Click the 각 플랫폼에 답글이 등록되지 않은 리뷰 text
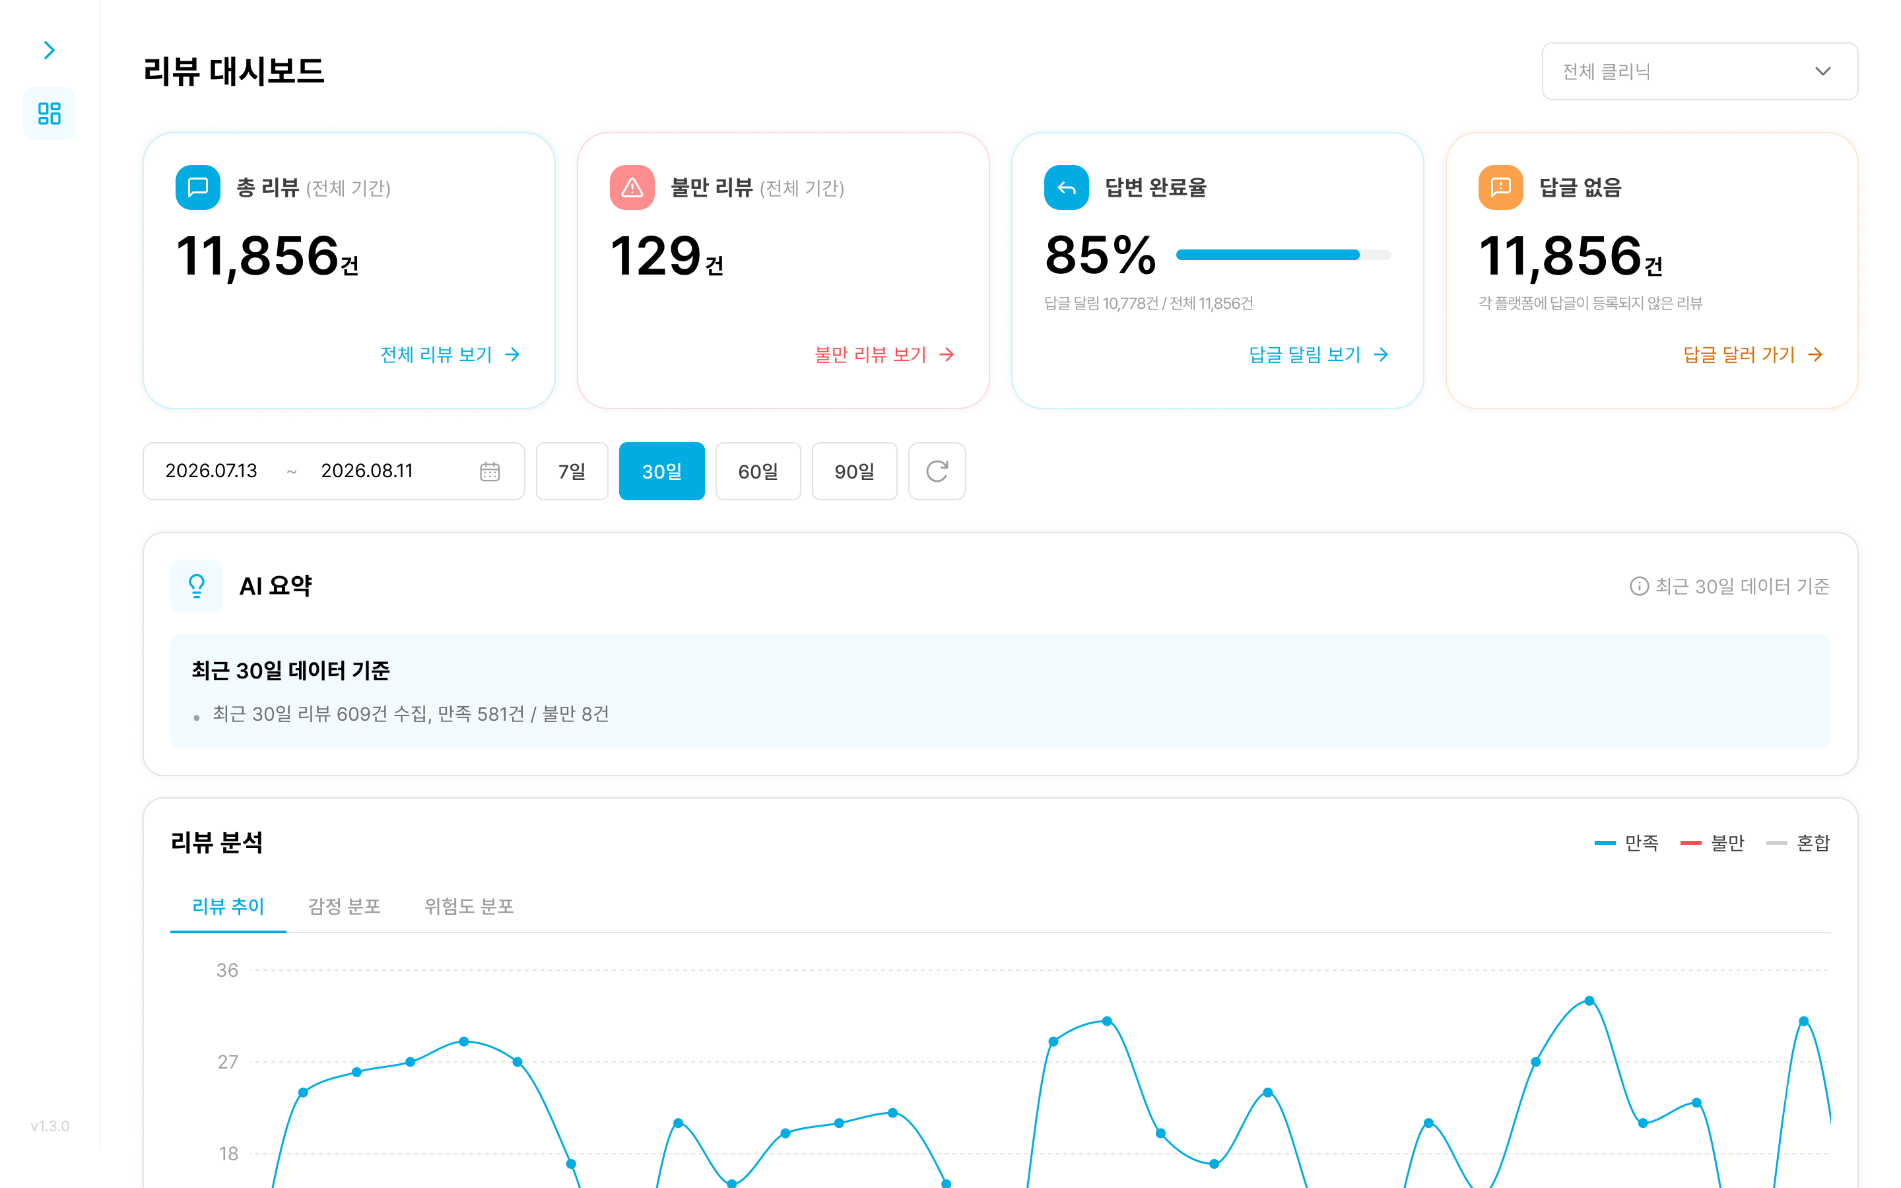This screenshot has height=1188, width=1901. point(1590,304)
